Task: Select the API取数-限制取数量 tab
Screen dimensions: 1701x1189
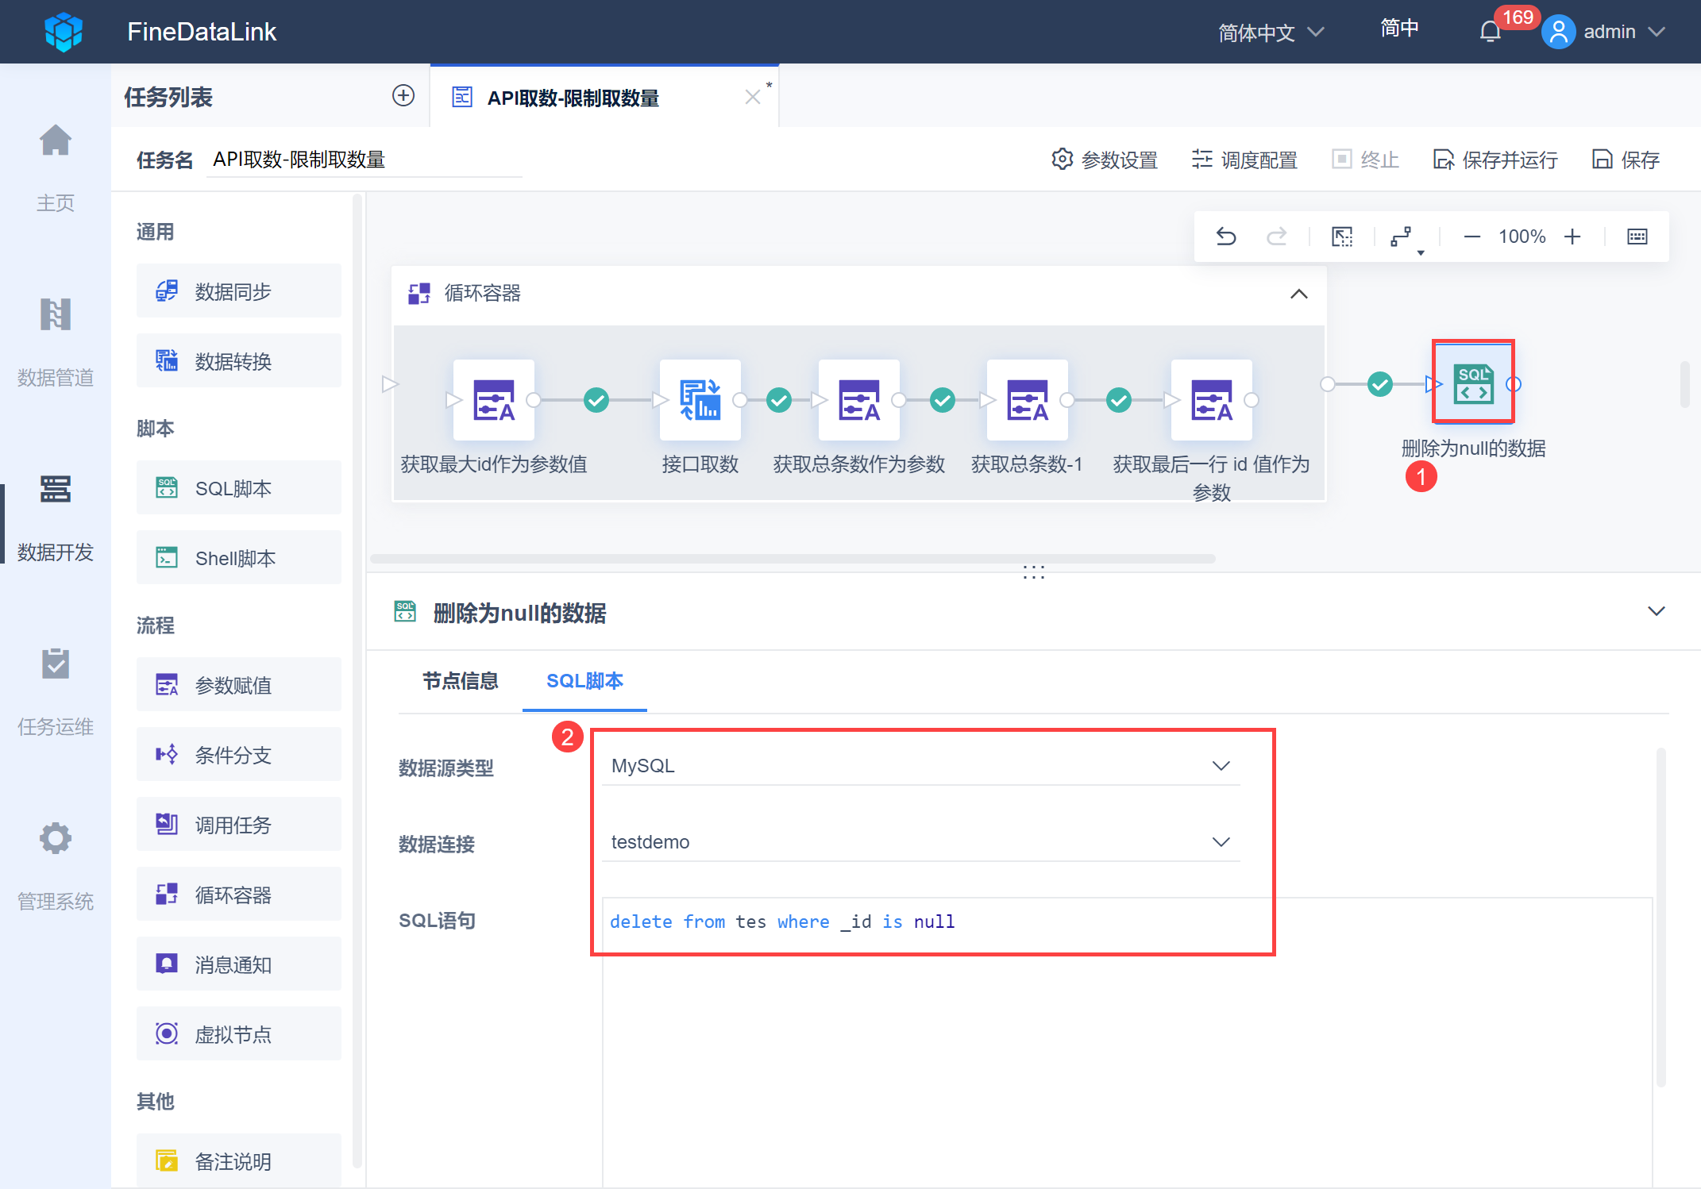Action: [573, 98]
